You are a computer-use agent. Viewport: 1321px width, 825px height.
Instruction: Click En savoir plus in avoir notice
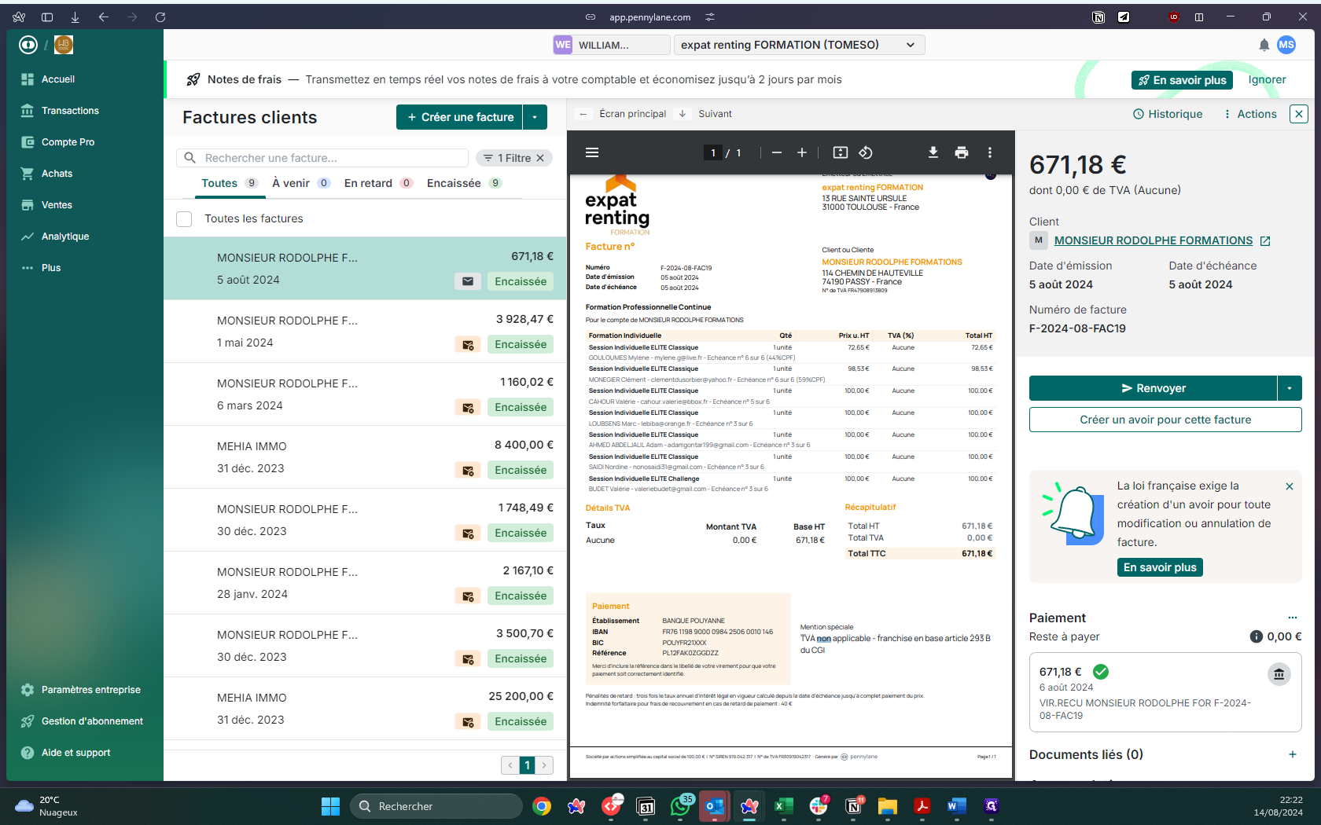(1160, 567)
